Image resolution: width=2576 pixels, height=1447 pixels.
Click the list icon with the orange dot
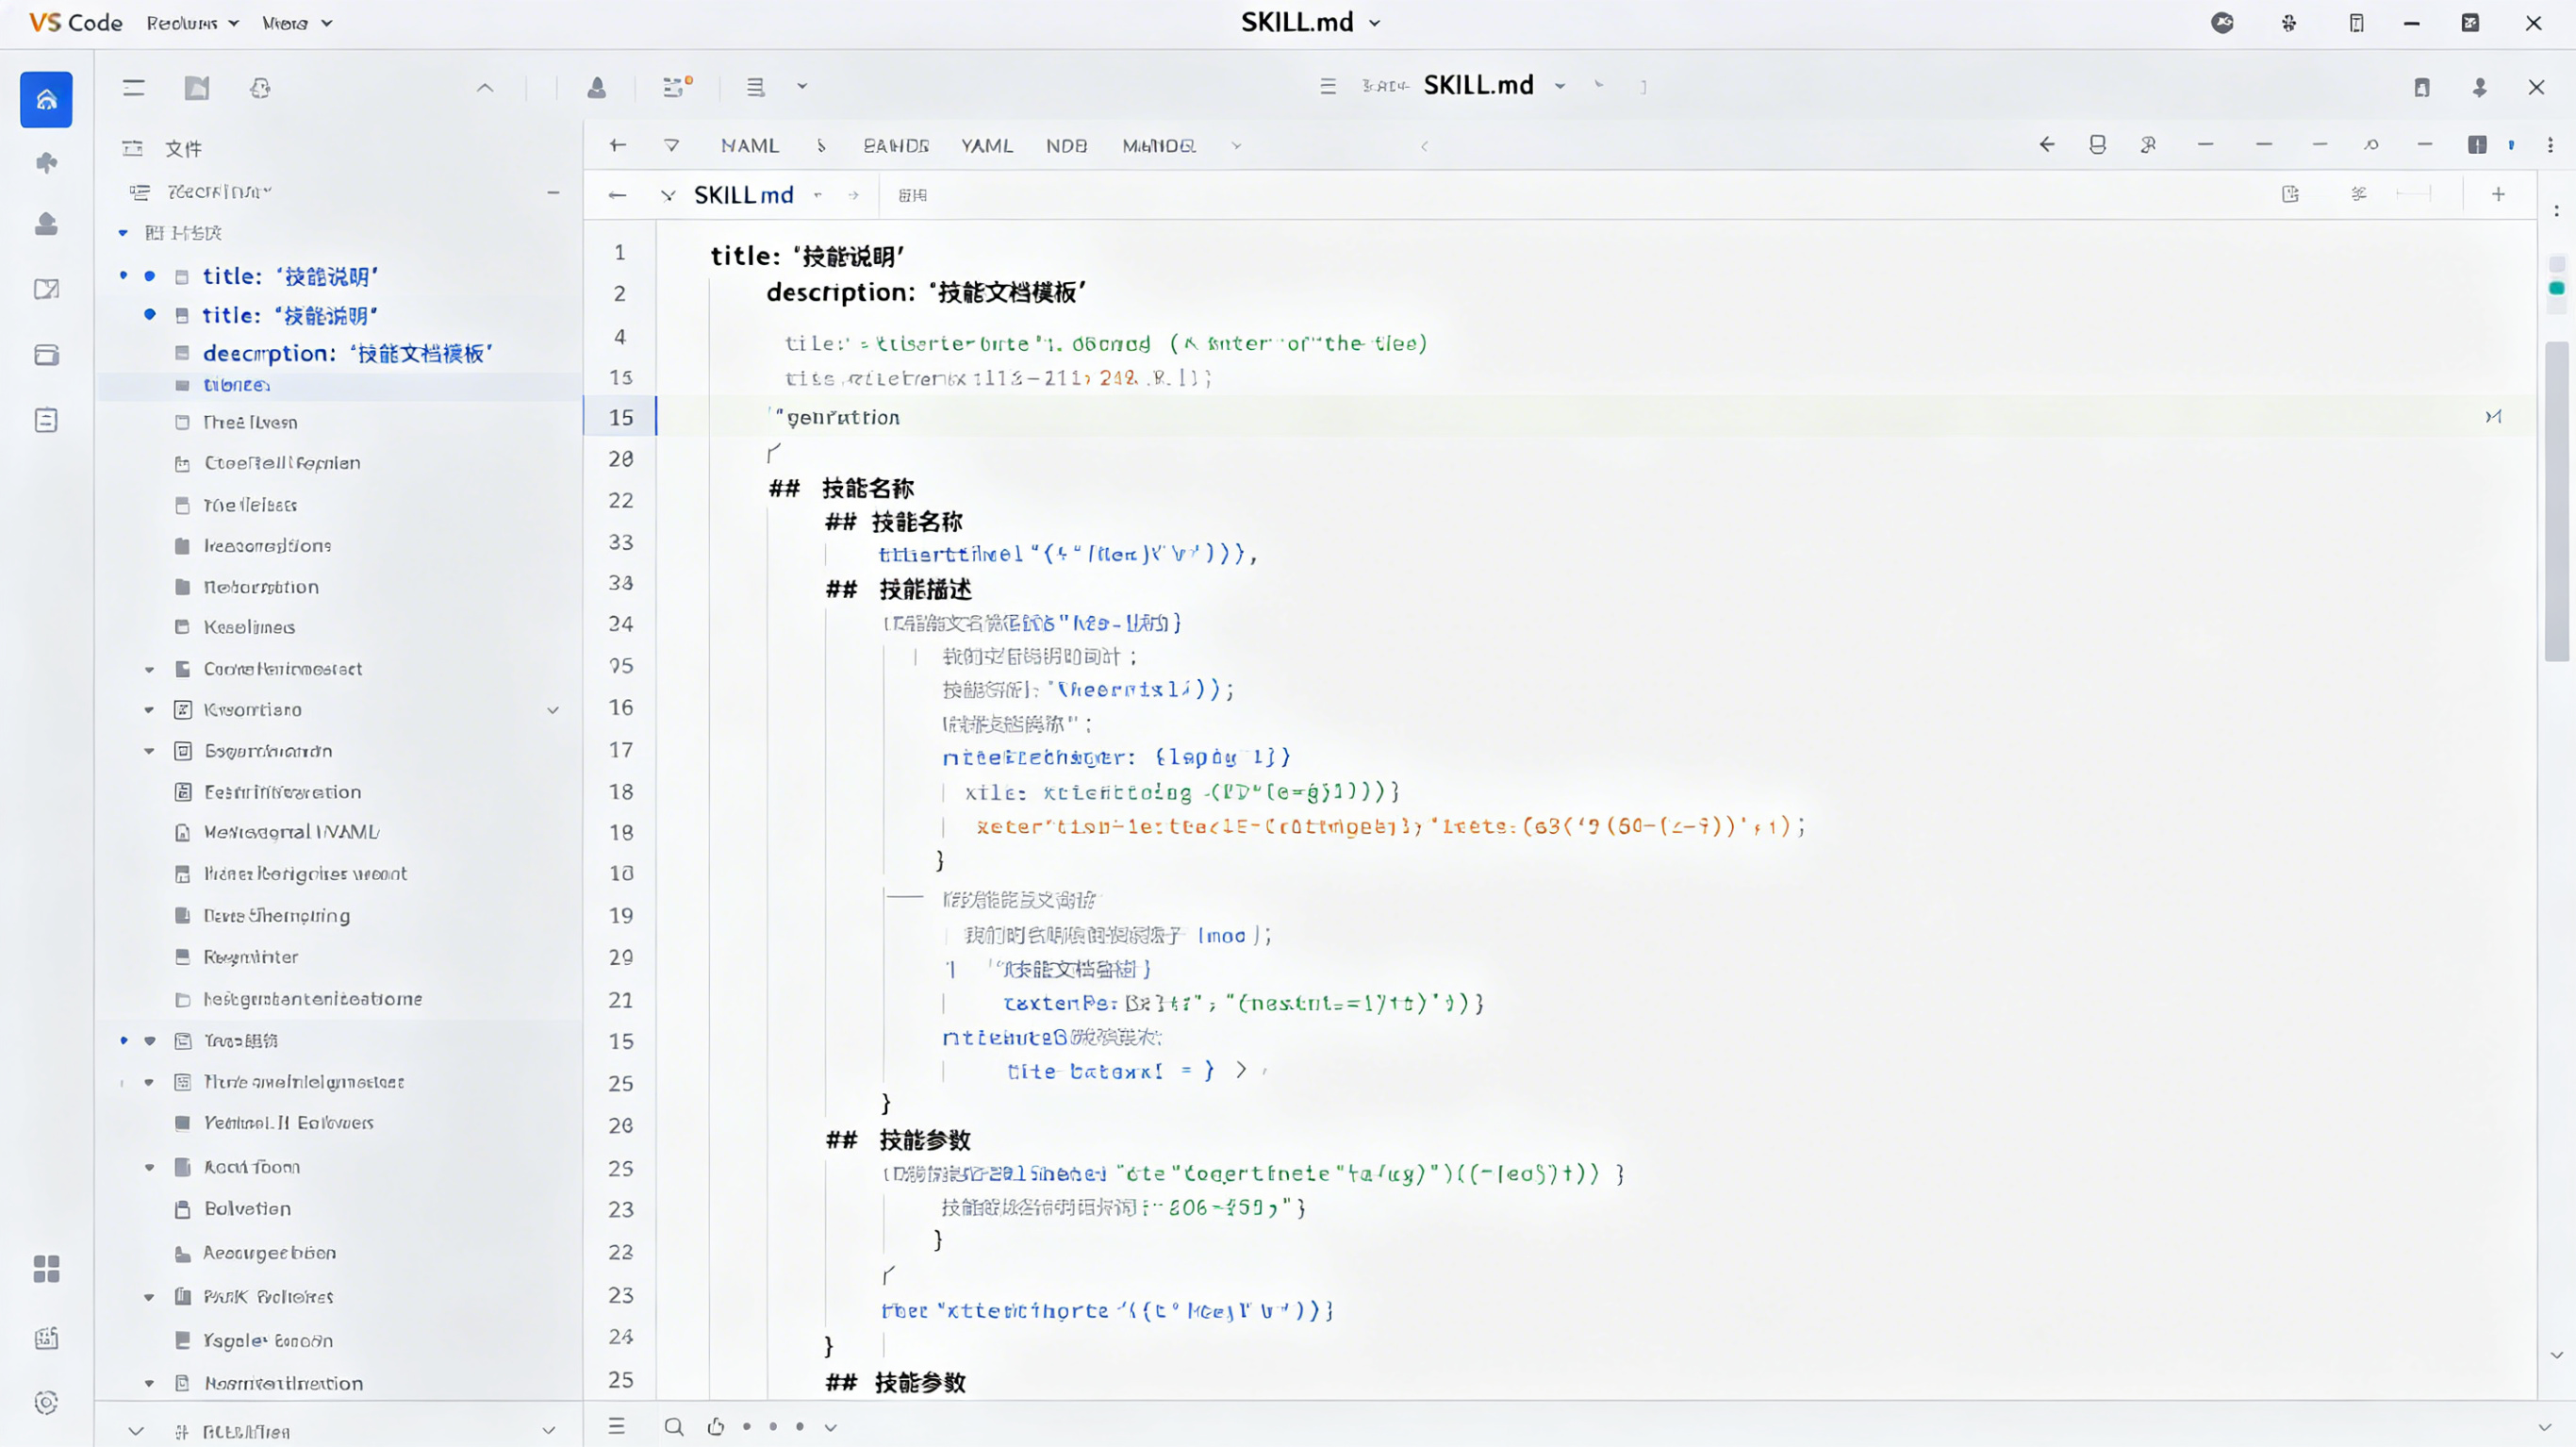(677, 87)
